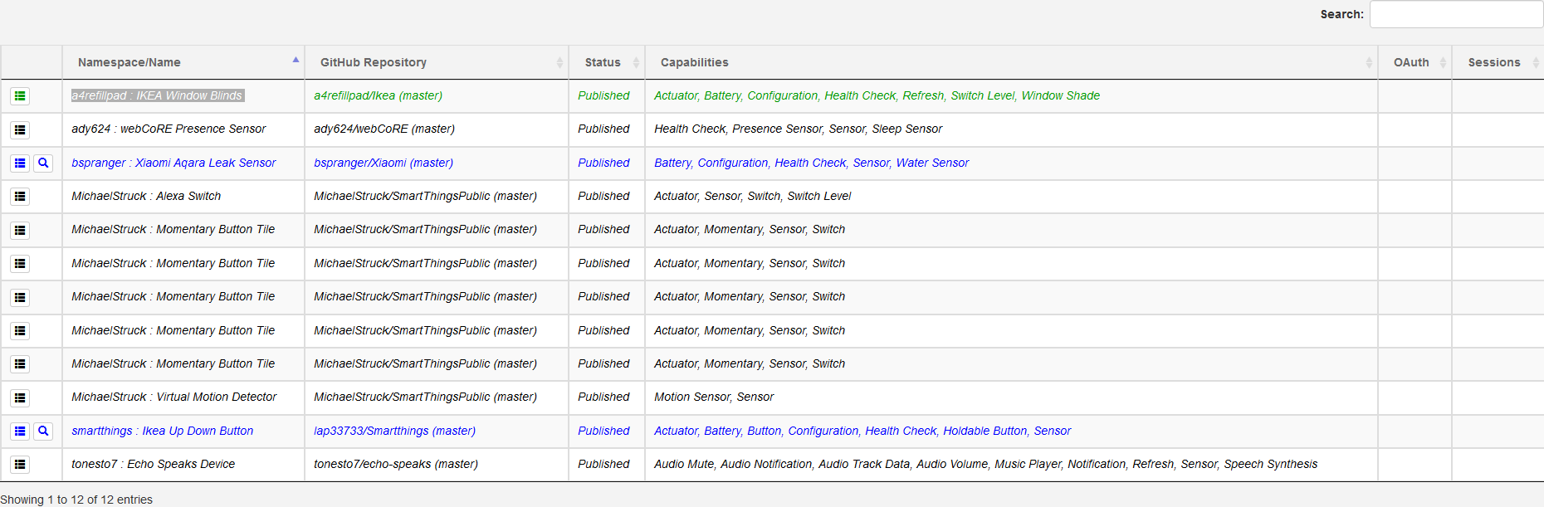Image resolution: width=1544 pixels, height=507 pixels.
Task: Sort by GitHub Repository column header
Action: [374, 62]
